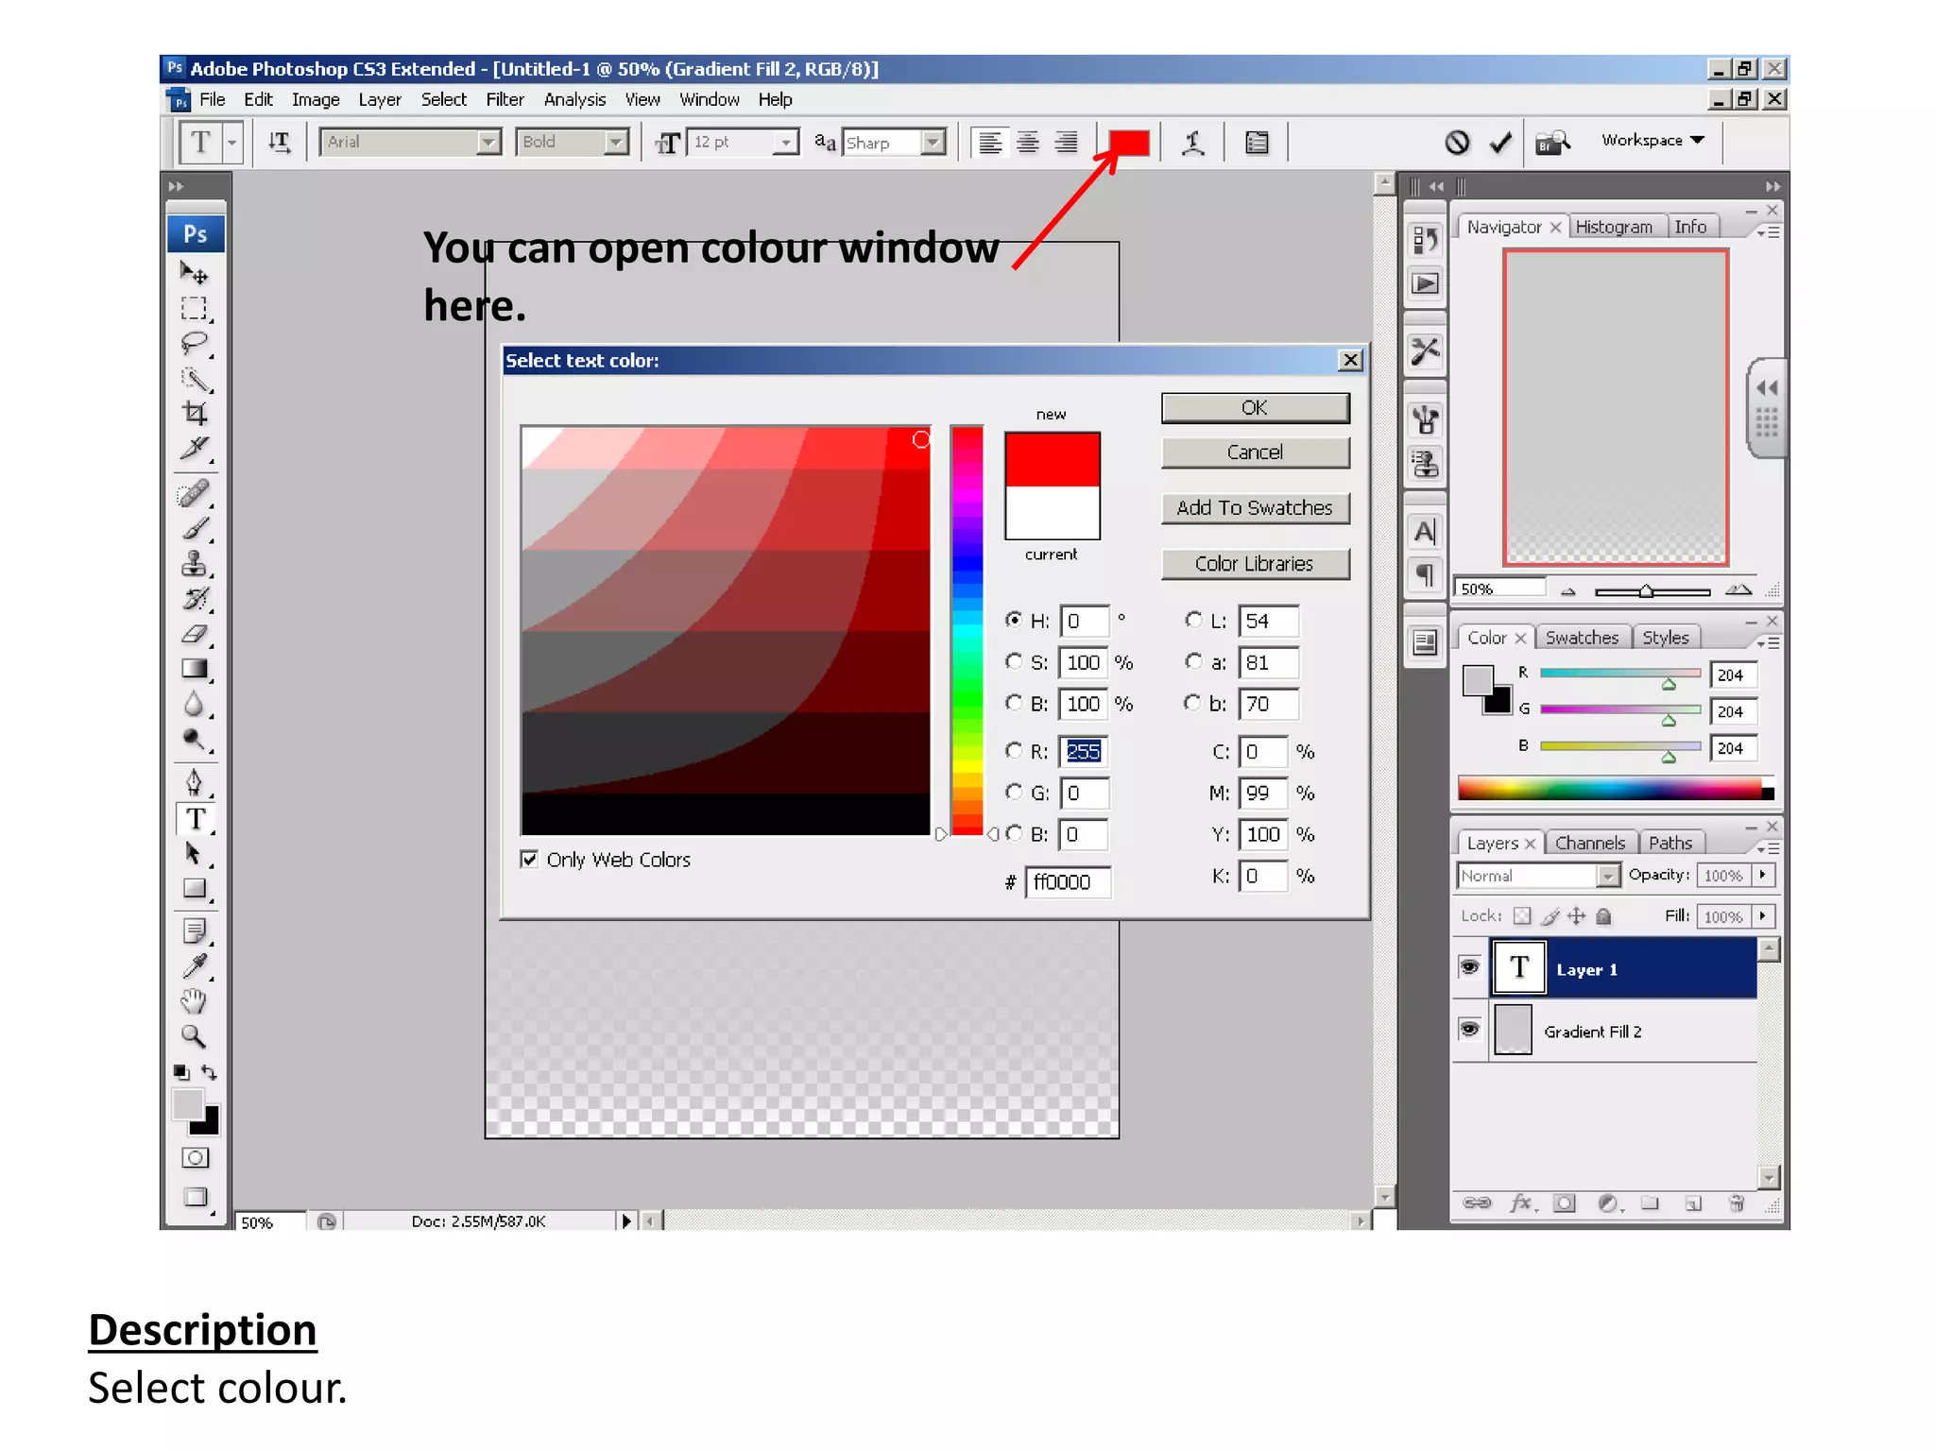The width and height of the screenshot is (1935, 1451).
Task: Open the layer Opacity slider arrow
Action: [x=1763, y=876]
